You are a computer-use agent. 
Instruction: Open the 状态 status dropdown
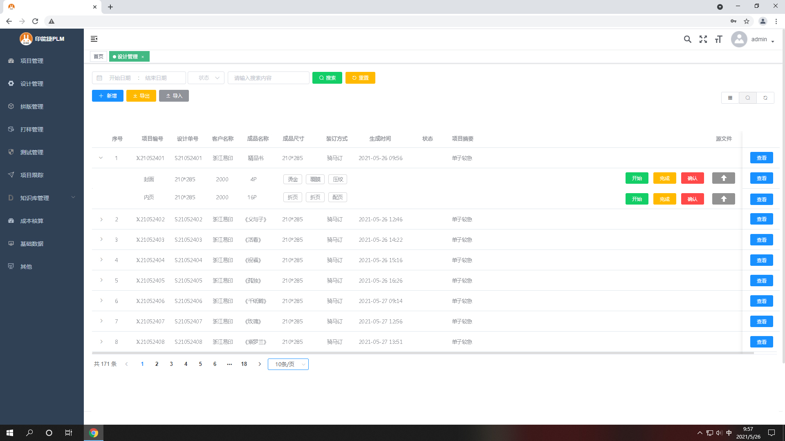click(206, 78)
